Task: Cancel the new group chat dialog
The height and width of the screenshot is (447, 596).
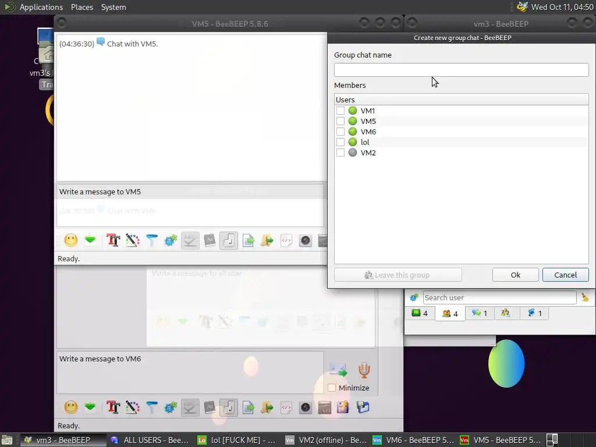Action: tap(565, 275)
